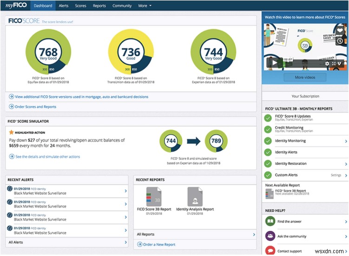
Task: Switch to the Scores tab
Action: 80,6
